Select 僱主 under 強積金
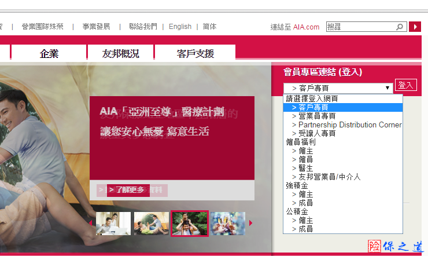This screenshot has width=428, height=256. coord(343,194)
